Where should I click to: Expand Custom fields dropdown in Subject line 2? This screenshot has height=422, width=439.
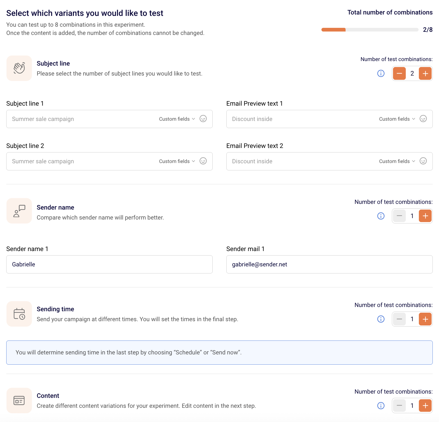(x=177, y=161)
